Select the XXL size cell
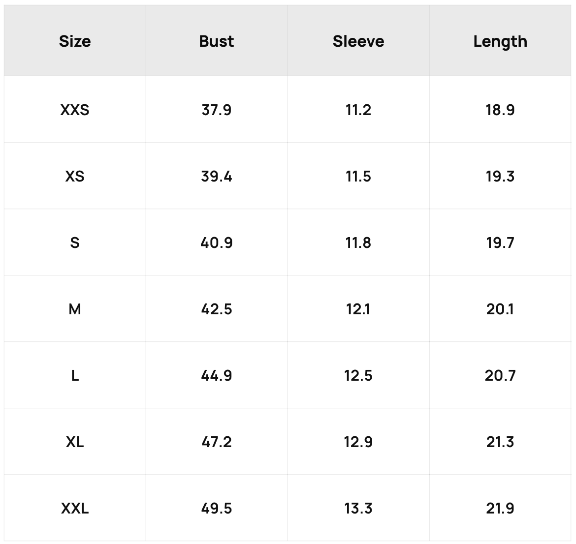Image resolution: width=576 pixels, height=544 pixels. click(x=75, y=509)
